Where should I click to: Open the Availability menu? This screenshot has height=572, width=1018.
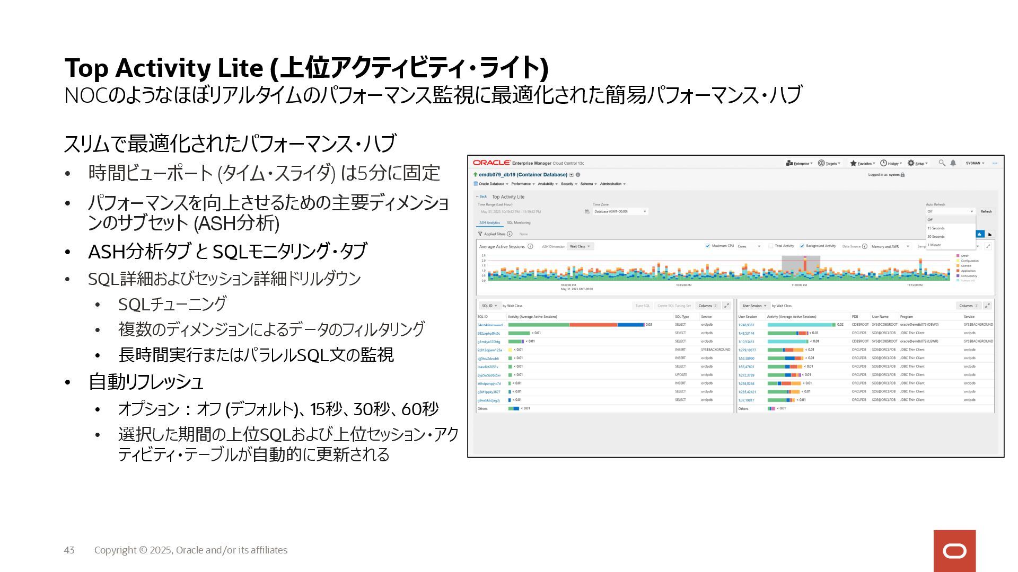[x=548, y=184]
